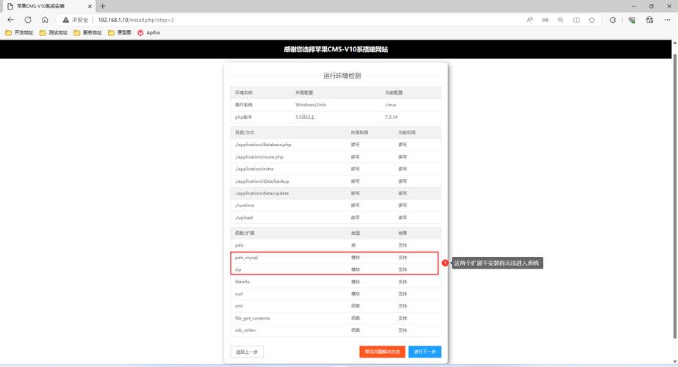Click the pdo extension row
This screenshot has height=367, width=678.
click(336, 245)
